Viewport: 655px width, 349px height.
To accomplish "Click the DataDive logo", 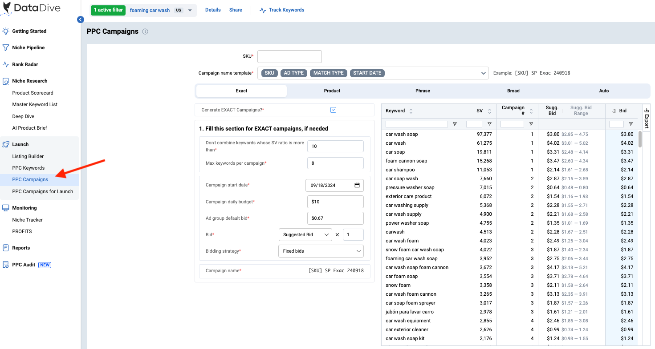I will coord(30,8).
